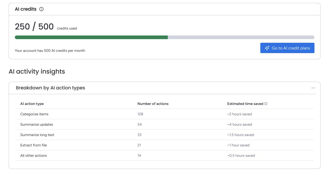This screenshot has width=328, height=171.
Task: Click the ~4 hours saved cell
Action: coord(239,124)
